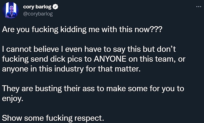
Task: Click the word "enjoy." in the tweet
Action: pos(12,99)
